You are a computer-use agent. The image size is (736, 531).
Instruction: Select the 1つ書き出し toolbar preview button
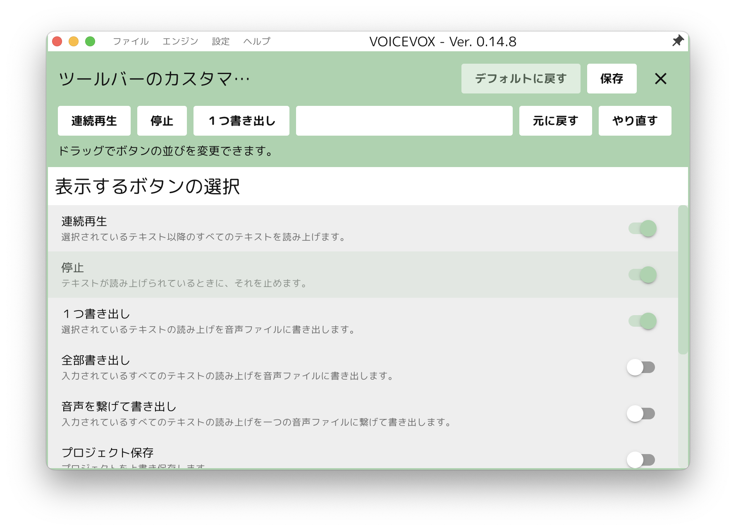click(x=241, y=121)
